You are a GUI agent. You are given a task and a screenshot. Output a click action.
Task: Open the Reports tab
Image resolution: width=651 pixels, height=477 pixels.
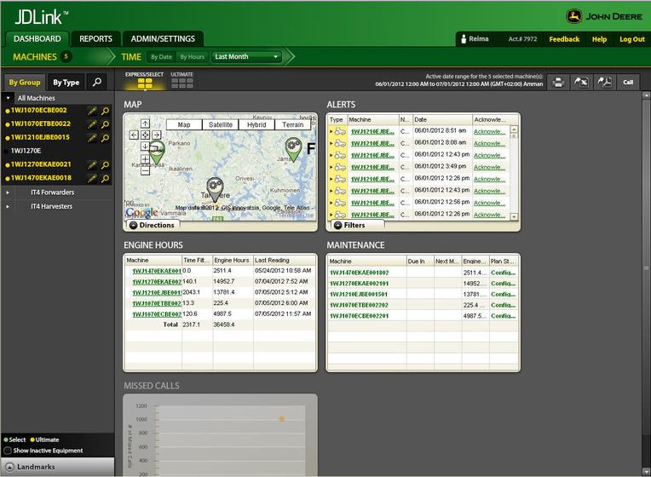(x=95, y=38)
